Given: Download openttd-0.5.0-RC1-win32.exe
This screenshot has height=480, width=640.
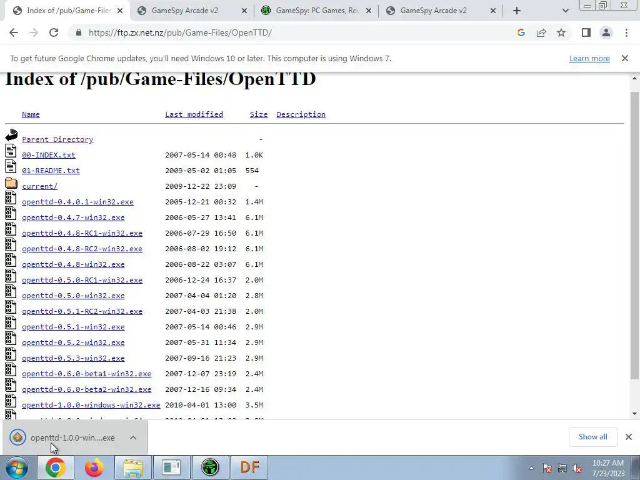Looking at the screenshot, I should 82,280.
